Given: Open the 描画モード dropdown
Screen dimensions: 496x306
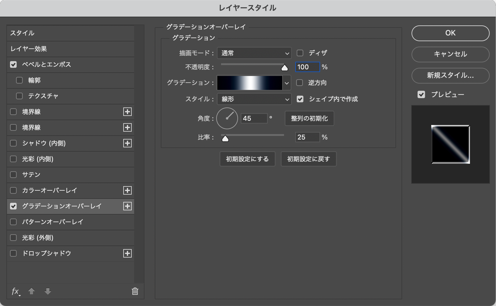Looking at the screenshot, I should coord(254,53).
